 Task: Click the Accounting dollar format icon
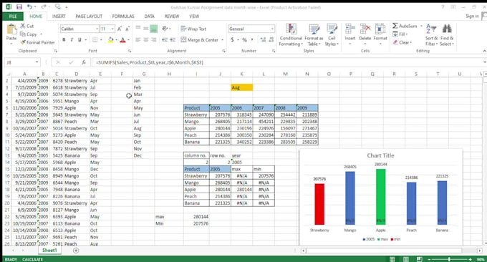[232, 40]
